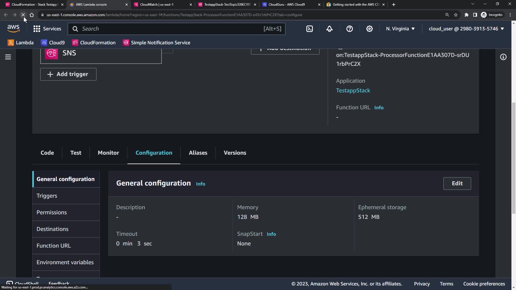This screenshot has width=516, height=290.
Task: Open the TestappStack application link
Action: tap(353, 90)
